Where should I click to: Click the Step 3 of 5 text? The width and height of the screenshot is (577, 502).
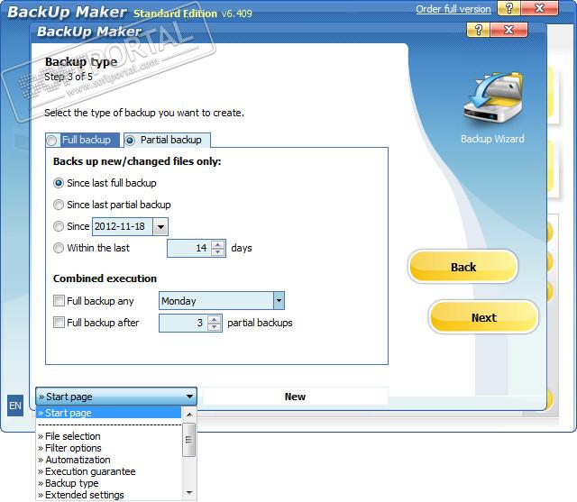(69, 77)
